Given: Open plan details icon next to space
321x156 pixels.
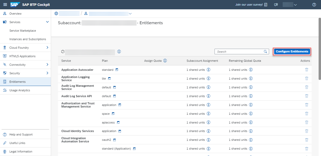Looking at the screenshot, I should pos(113,114).
